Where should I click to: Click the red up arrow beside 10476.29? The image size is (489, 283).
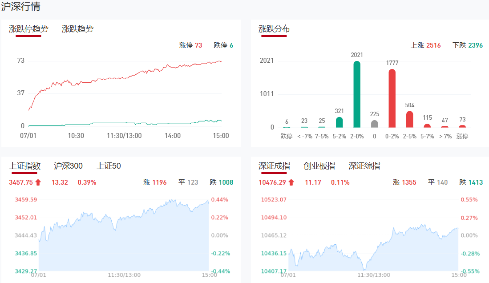click(x=291, y=182)
